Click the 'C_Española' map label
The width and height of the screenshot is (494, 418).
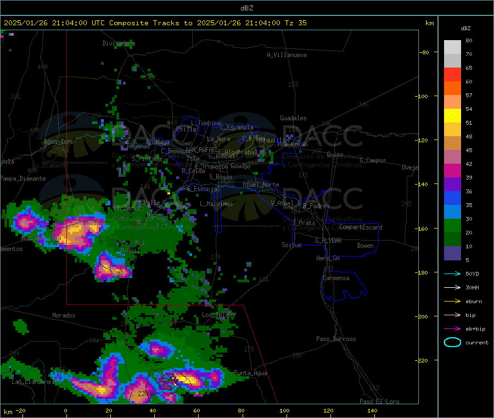237,127
